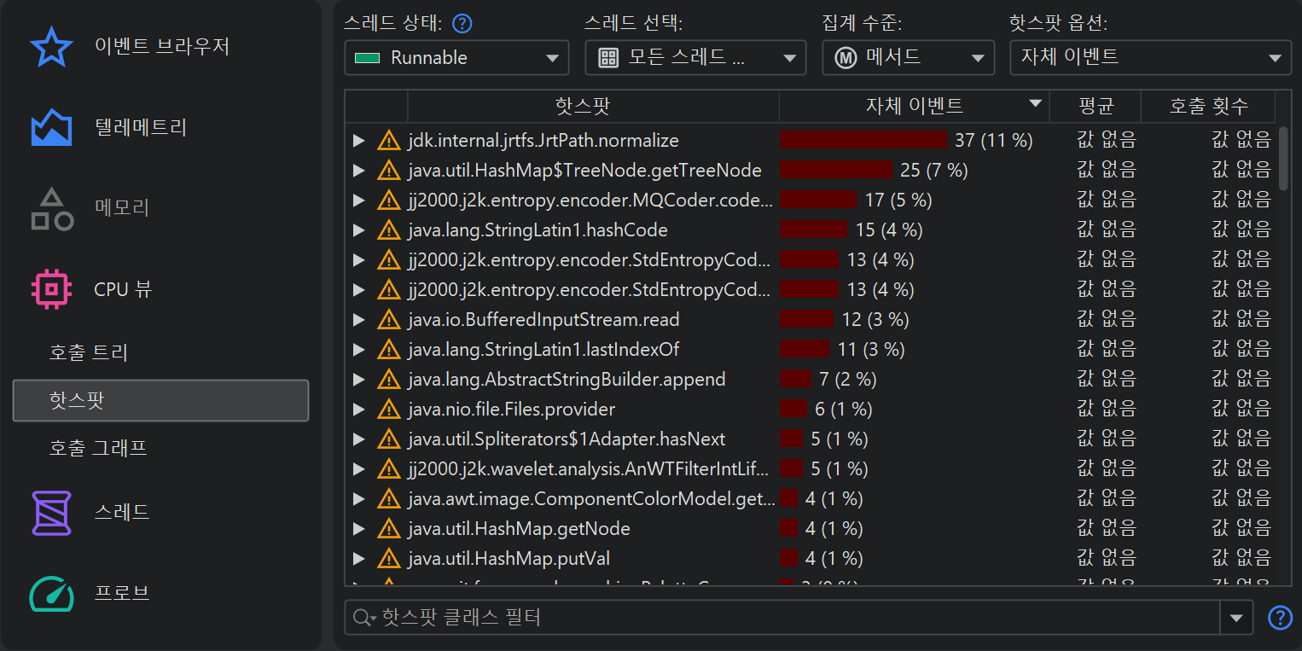Open the 자체 이벤트 hotspot options dropdown
The height and width of the screenshot is (651, 1302).
pyautogui.click(x=1149, y=58)
